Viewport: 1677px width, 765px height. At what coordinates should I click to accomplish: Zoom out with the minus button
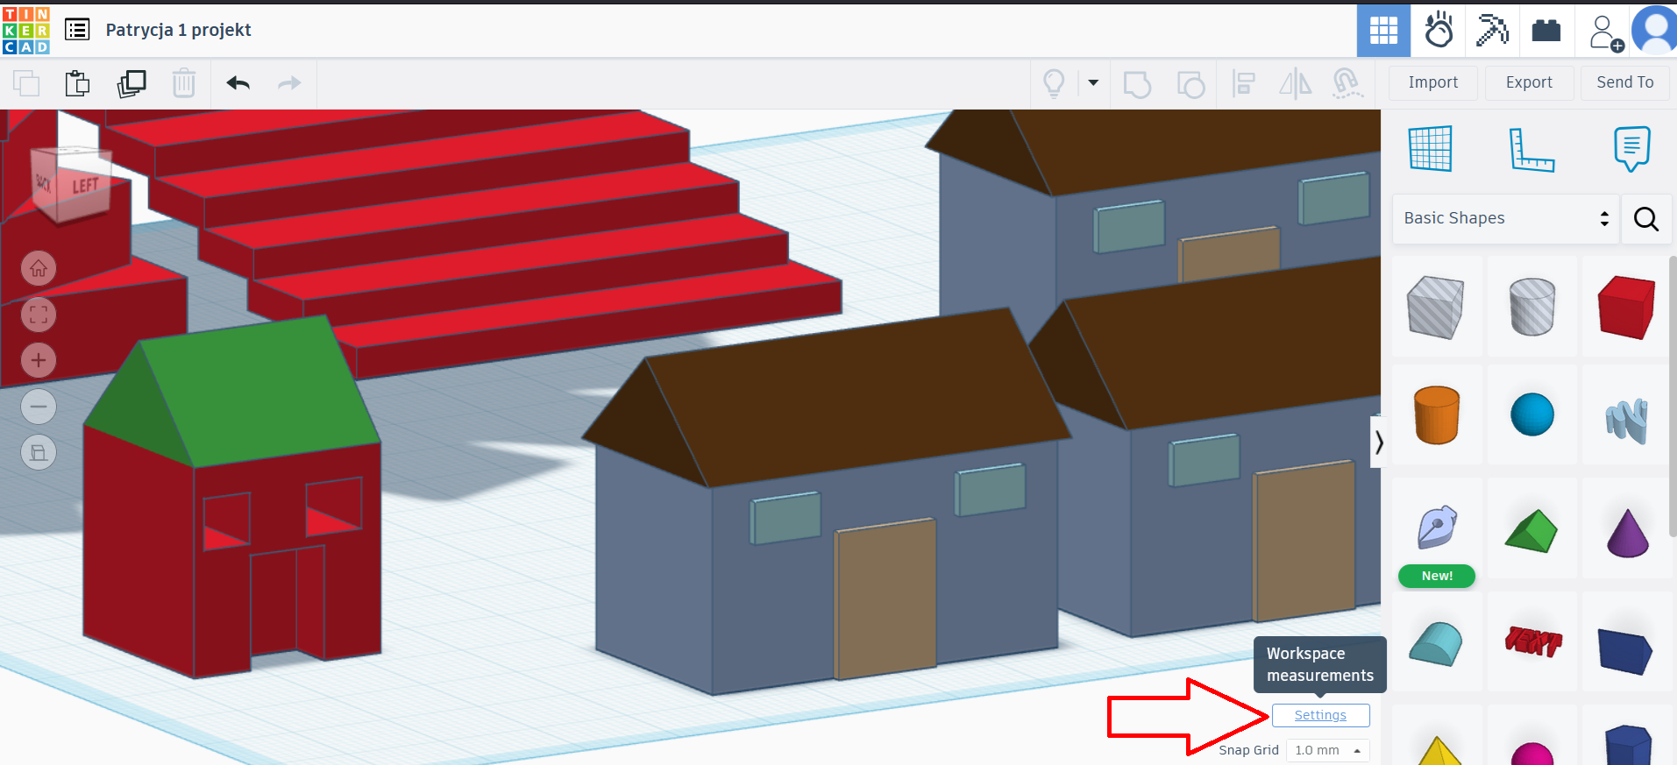tap(39, 407)
